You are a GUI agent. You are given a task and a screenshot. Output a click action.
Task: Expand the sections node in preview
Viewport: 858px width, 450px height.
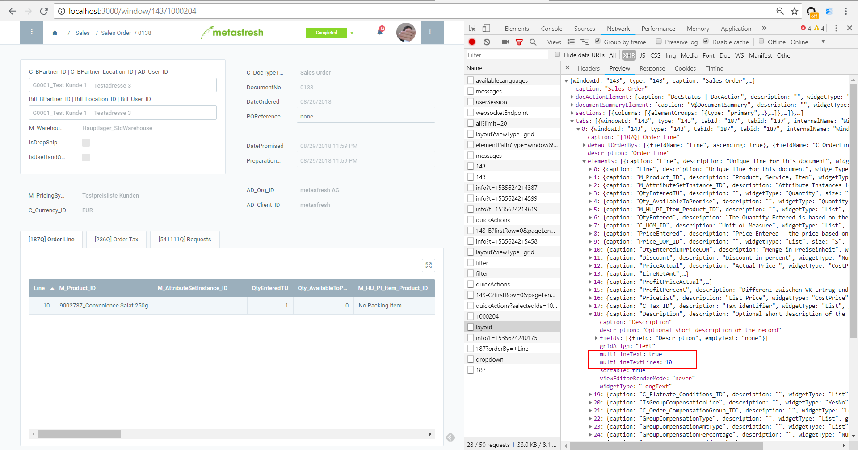coord(572,113)
